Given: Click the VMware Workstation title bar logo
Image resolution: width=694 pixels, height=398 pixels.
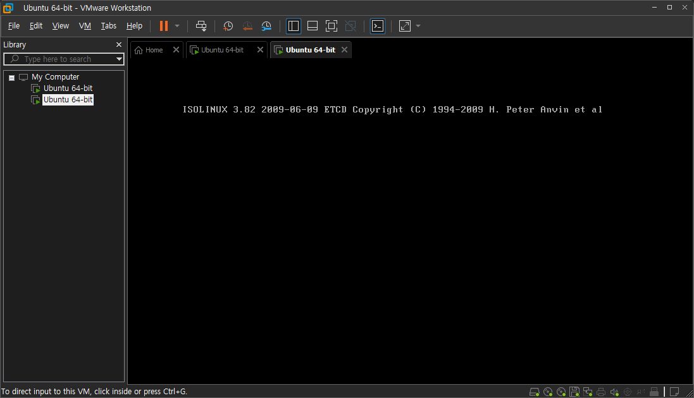Looking at the screenshot, I should coord(8,8).
